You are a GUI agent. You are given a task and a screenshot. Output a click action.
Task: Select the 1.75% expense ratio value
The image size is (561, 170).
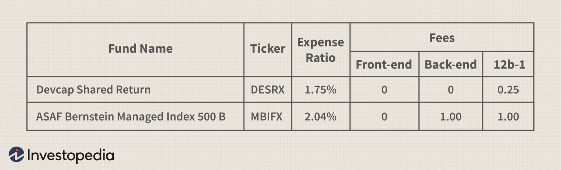321,90
